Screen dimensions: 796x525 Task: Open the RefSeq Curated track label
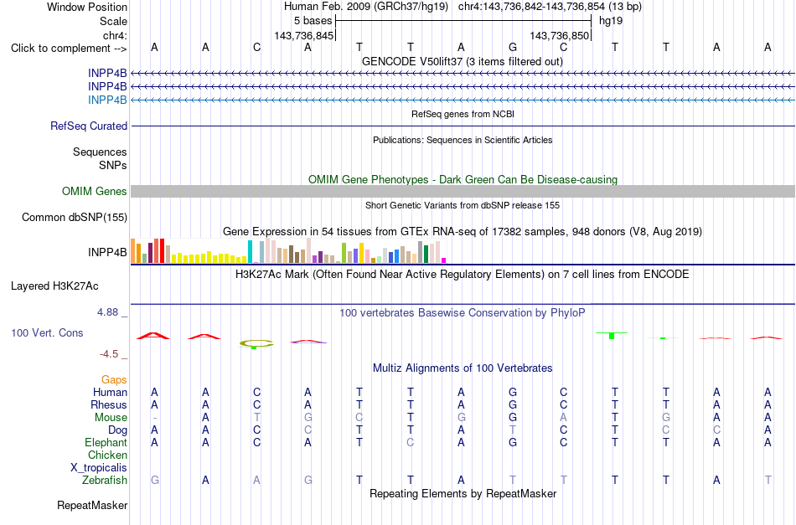(x=88, y=126)
